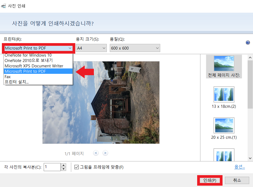Go to the next page with the forward arrow
The width and height of the screenshot is (253, 187).
pos(105,153)
